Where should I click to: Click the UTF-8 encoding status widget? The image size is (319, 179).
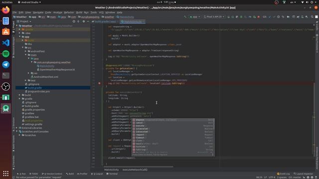tap(272, 178)
